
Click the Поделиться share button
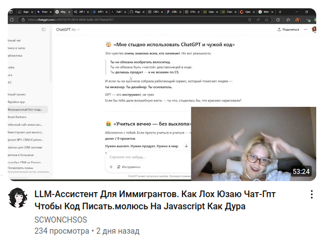pos(288,29)
